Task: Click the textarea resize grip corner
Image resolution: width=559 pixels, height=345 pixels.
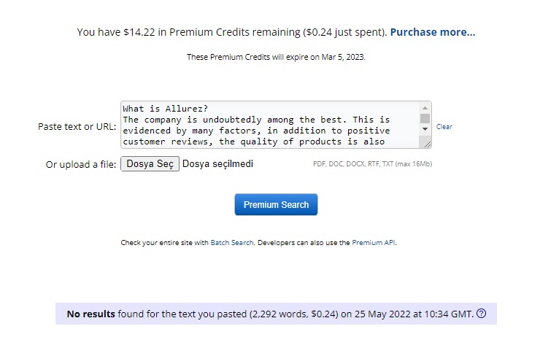Action: [x=427, y=144]
